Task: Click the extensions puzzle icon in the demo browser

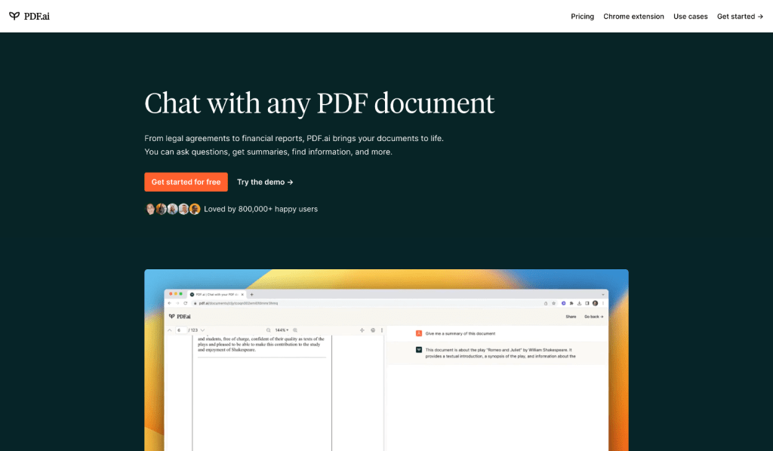Action: point(571,303)
